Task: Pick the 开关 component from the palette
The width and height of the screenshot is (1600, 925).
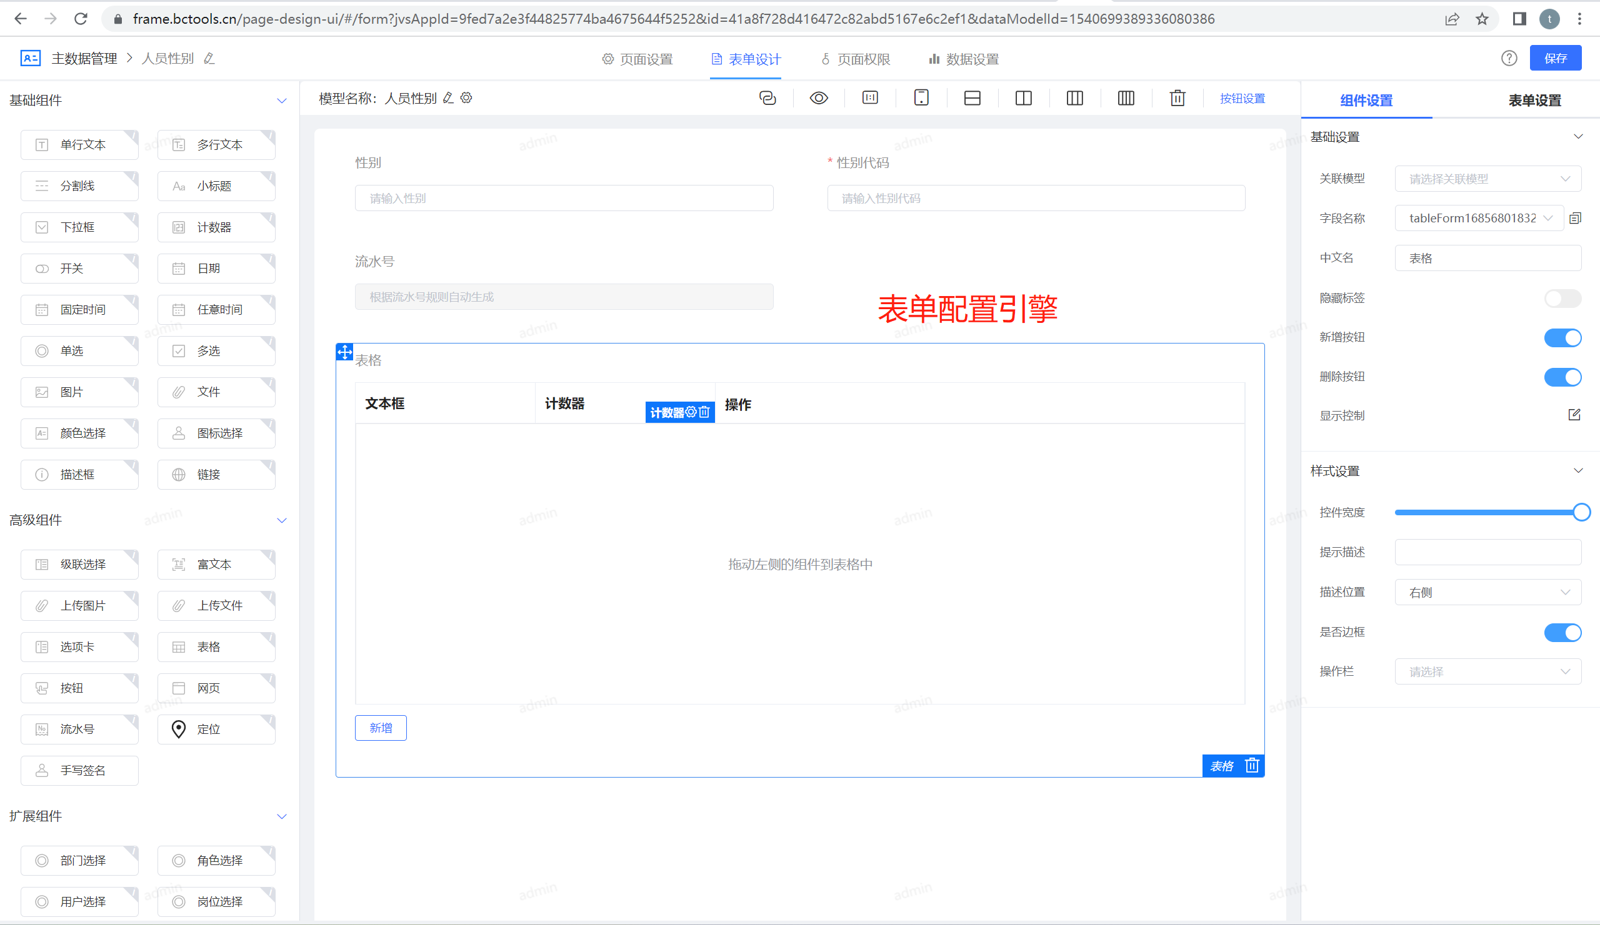Action: coord(79,269)
